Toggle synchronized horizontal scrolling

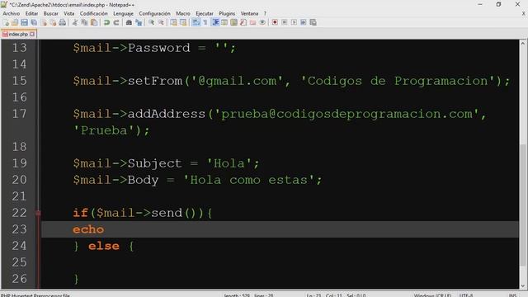point(183,22)
